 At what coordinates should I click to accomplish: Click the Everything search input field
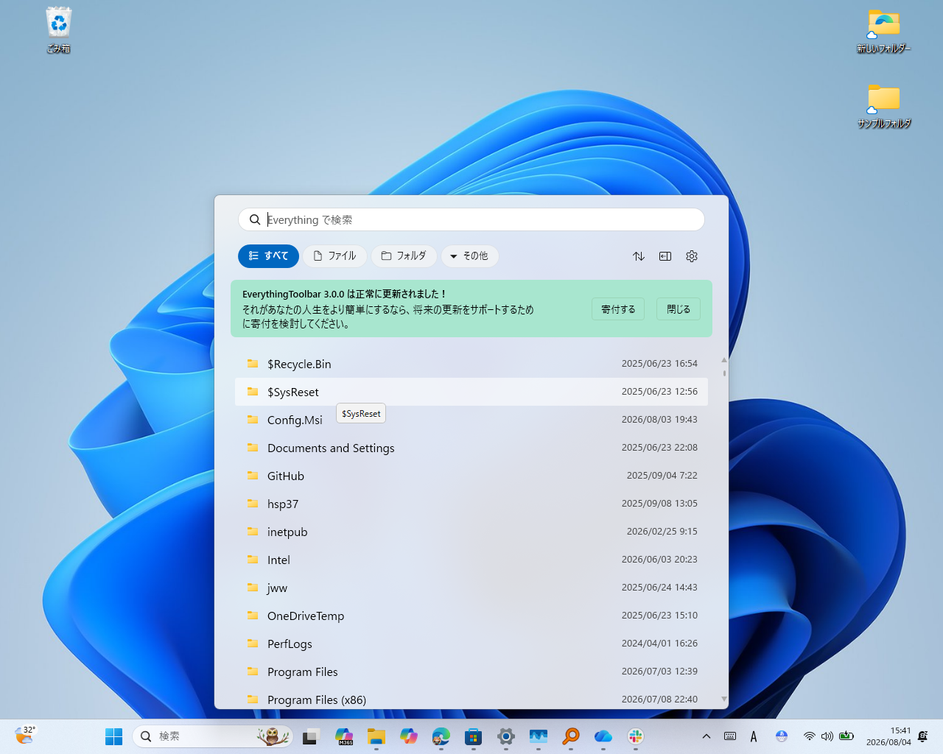pyautogui.click(x=471, y=219)
